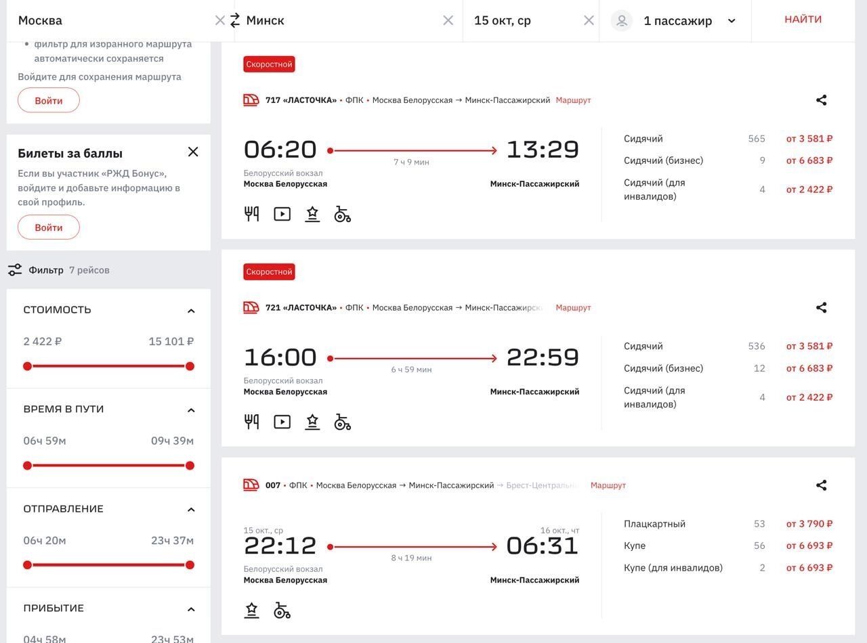This screenshot has height=643, width=867.
Task: Collapse the СТОИМОСТЬ filter section
Action: pyautogui.click(x=191, y=311)
